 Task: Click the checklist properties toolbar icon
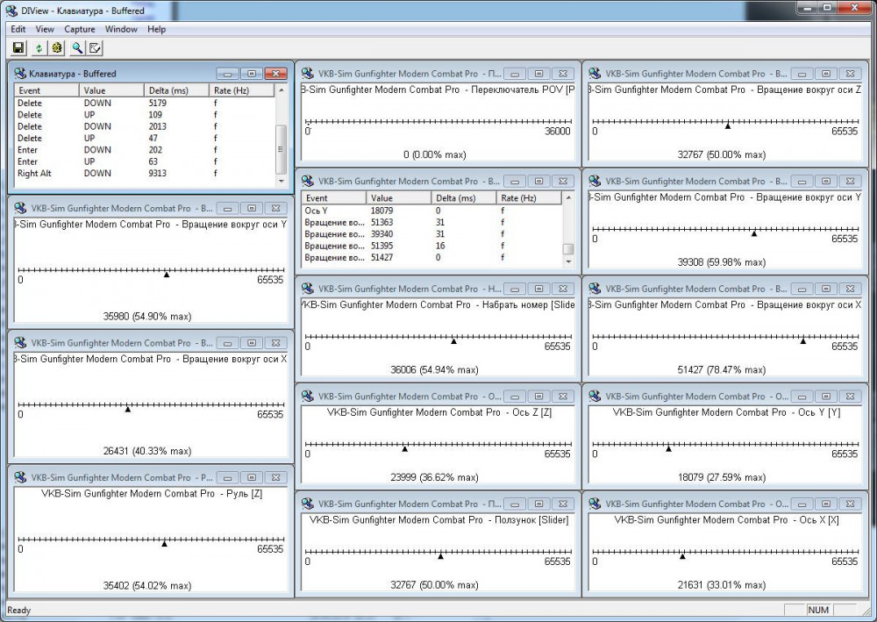coord(95,47)
